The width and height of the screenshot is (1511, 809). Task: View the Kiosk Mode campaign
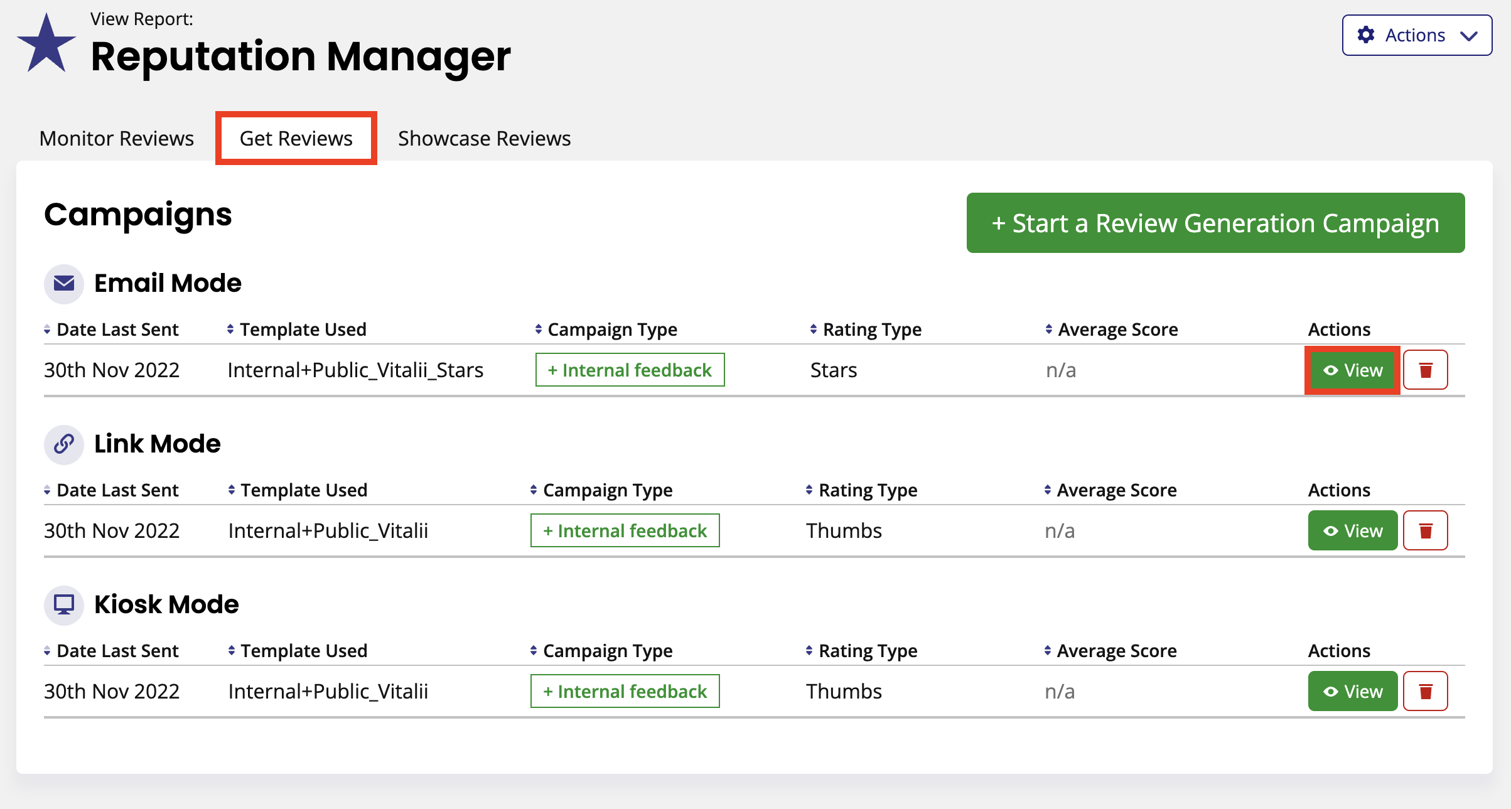tap(1353, 691)
